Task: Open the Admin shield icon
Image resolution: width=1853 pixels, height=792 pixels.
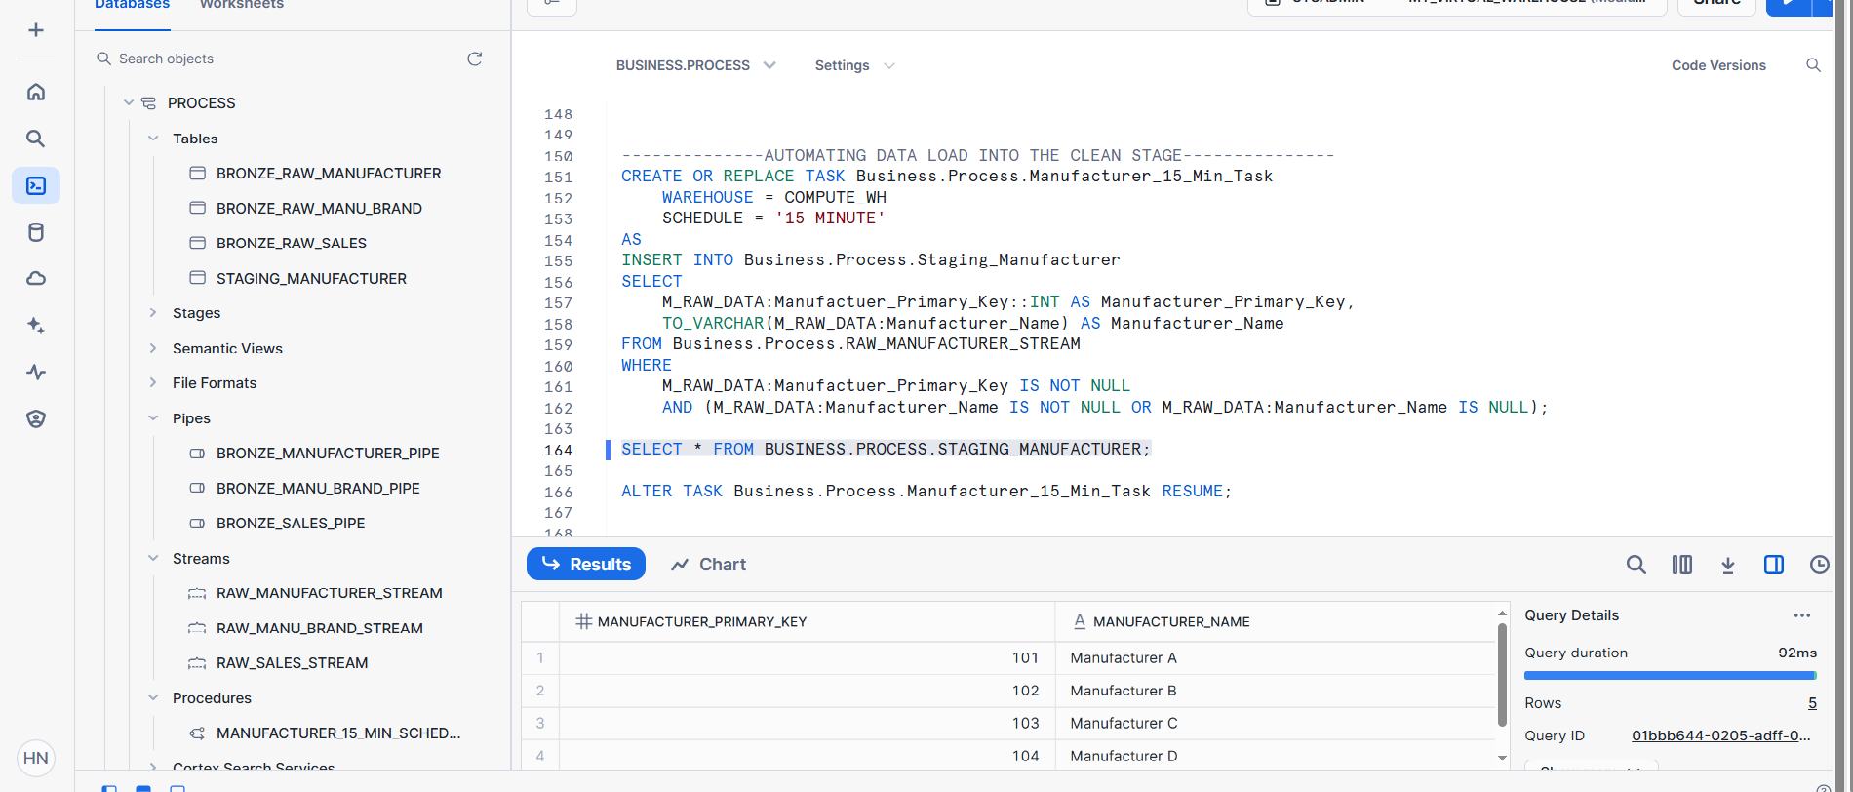Action: pos(36,419)
